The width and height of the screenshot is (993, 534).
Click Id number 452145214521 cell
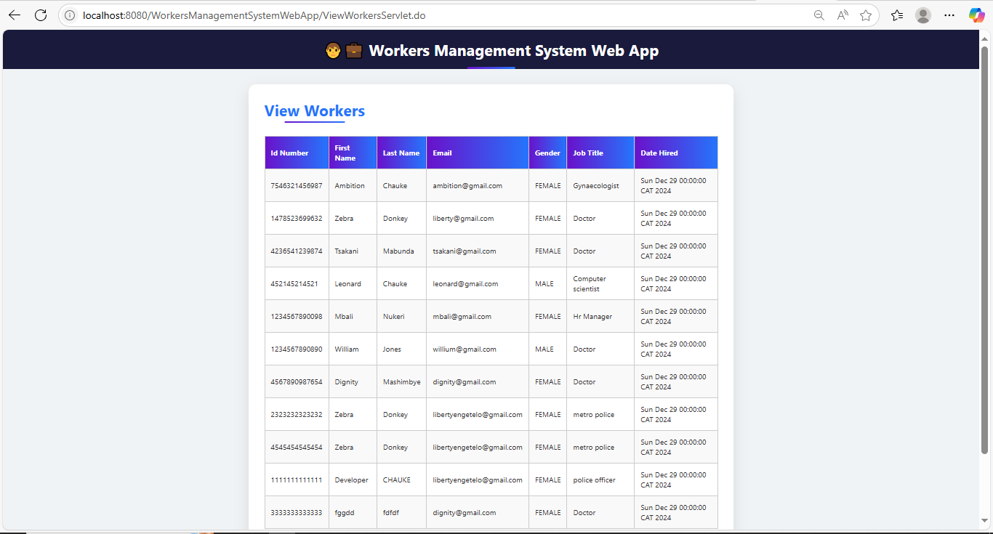(294, 284)
